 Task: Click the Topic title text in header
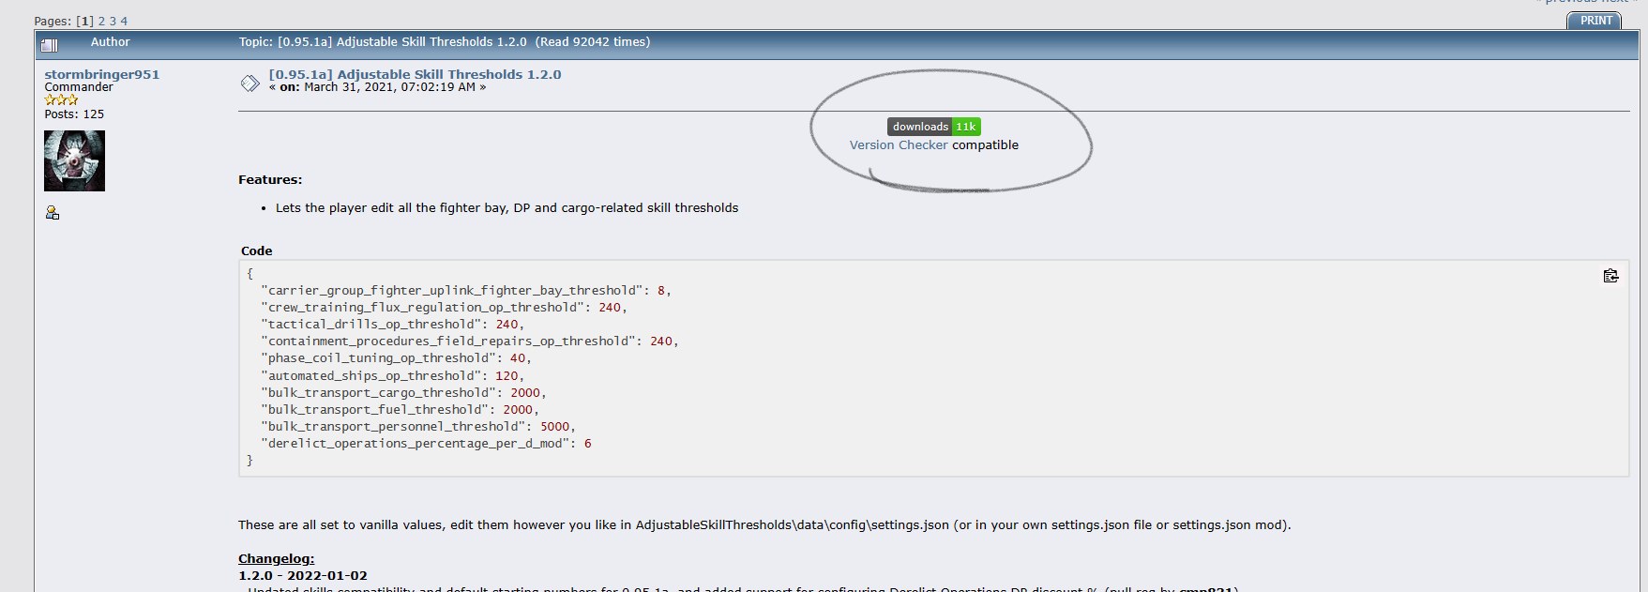click(444, 42)
